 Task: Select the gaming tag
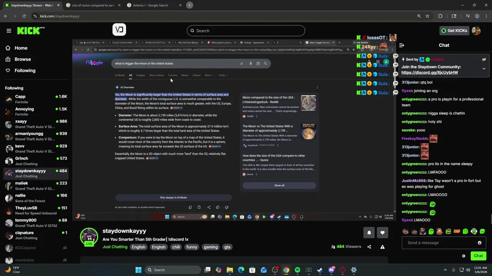coord(211,247)
